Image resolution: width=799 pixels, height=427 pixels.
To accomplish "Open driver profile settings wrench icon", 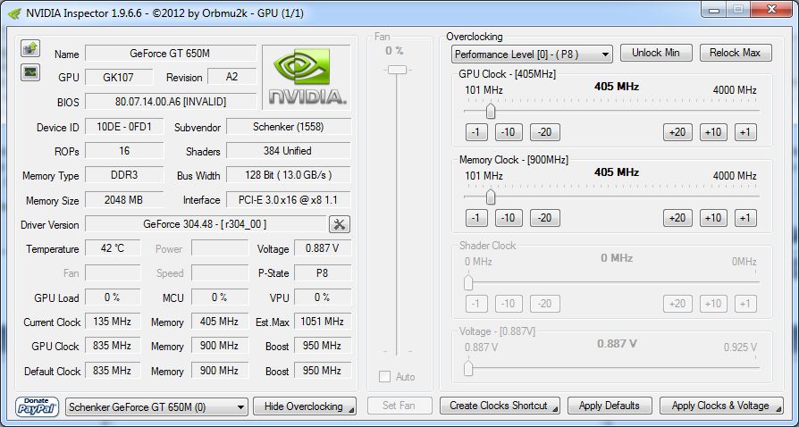I will 340,223.
